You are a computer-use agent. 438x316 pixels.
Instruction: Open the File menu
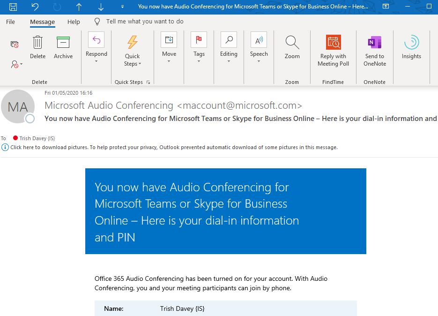click(10, 22)
